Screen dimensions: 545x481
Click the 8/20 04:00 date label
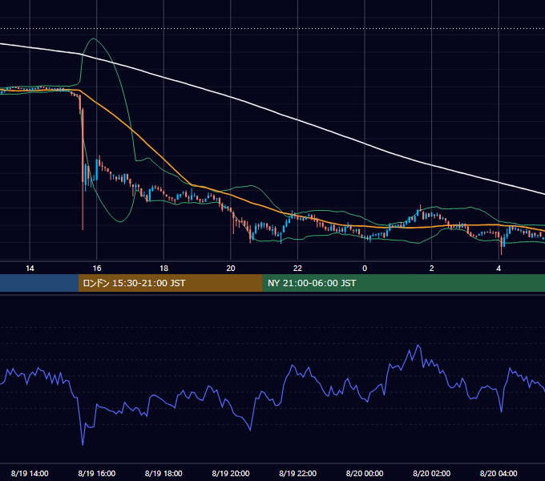(499, 473)
